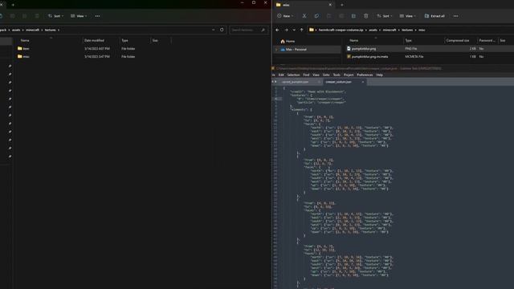Add a new tab in the right Explorer

tap(342, 5)
